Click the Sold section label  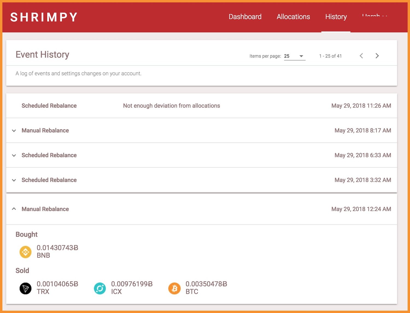pyautogui.click(x=22, y=270)
